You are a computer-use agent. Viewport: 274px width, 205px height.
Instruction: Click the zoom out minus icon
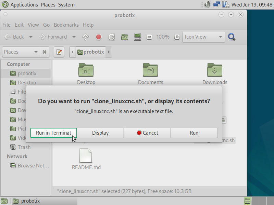(x=149, y=37)
